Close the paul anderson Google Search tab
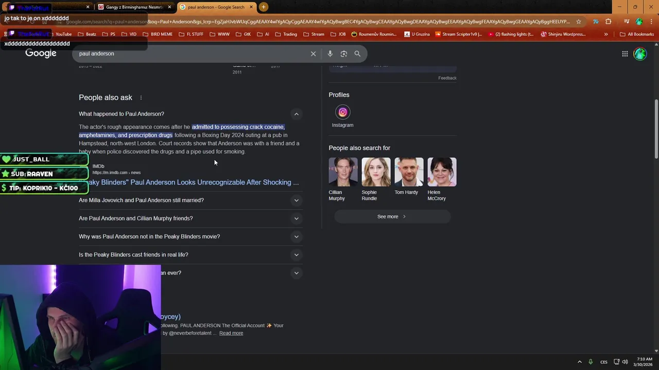This screenshot has height=370, width=659. [x=251, y=7]
